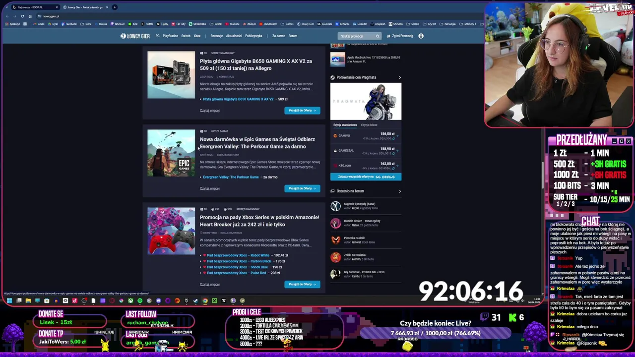Open the PC category in site menu
The image size is (635, 357).
pyautogui.click(x=157, y=36)
